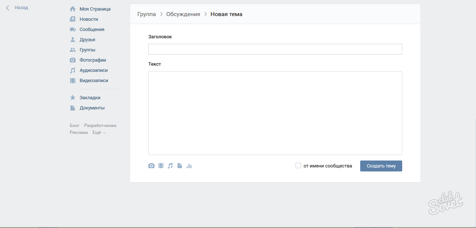This screenshot has height=228, width=476.
Task: Open the Разработчикам footer link
Action: pos(100,125)
